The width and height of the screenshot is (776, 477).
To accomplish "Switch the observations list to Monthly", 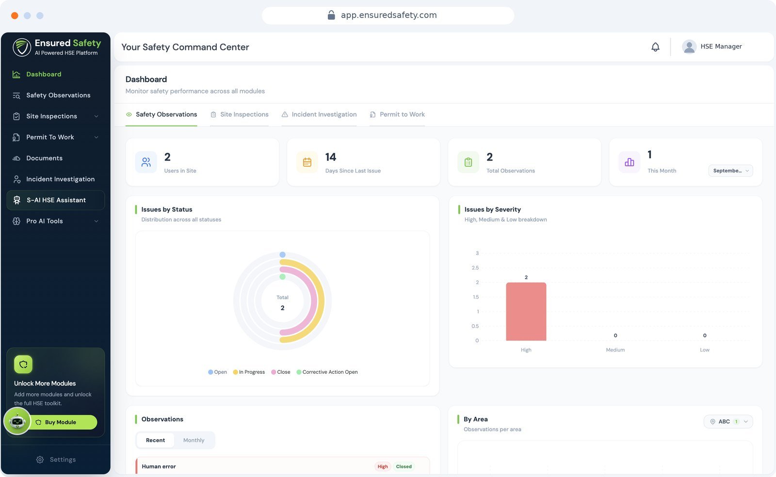I will coord(194,440).
